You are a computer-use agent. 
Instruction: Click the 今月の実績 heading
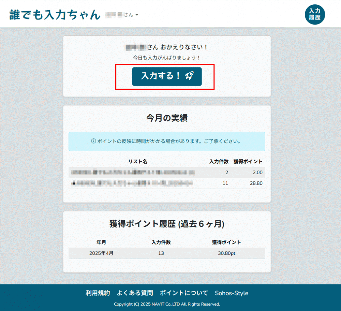(x=167, y=118)
